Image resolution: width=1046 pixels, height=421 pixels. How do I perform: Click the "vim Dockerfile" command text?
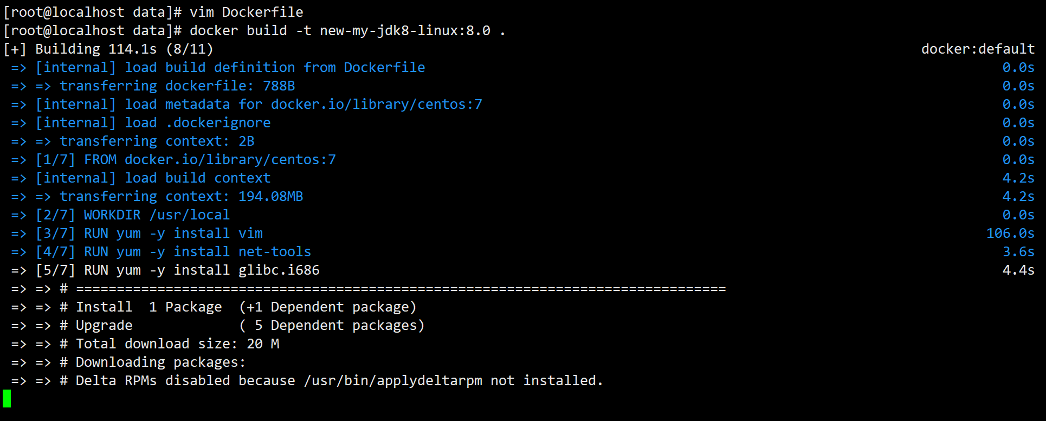point(246,12)
